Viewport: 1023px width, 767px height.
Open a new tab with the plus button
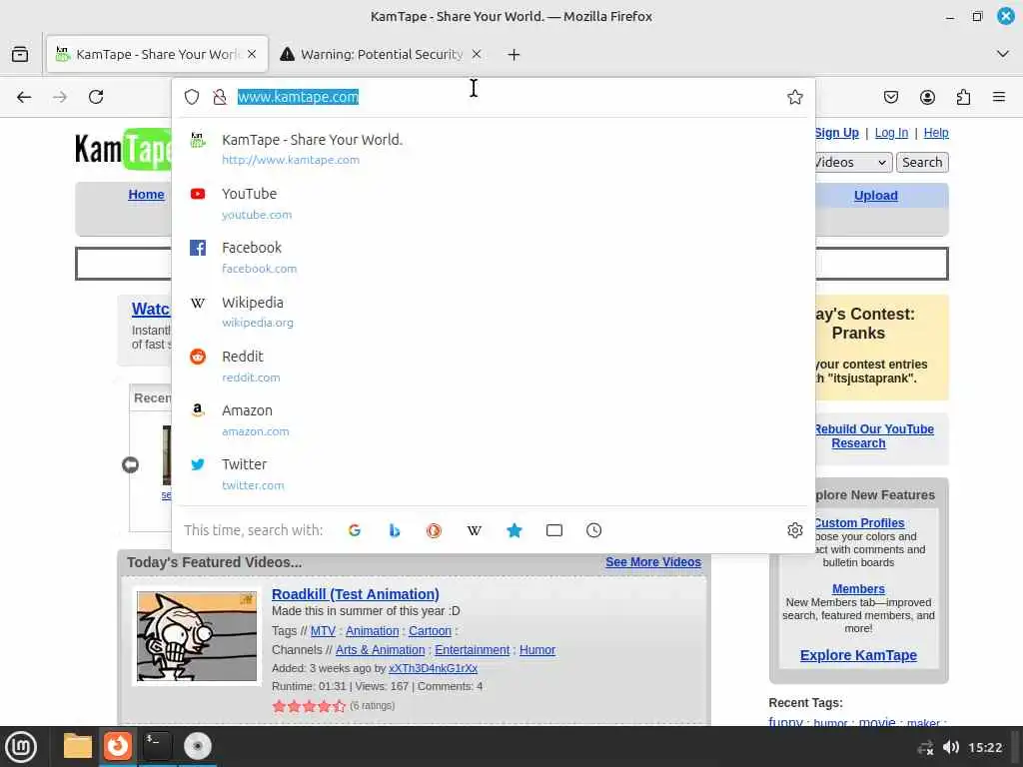coord(513,55)
